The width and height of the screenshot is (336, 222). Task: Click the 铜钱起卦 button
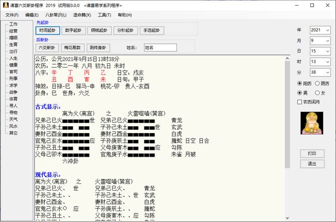[x=99, y=30]
